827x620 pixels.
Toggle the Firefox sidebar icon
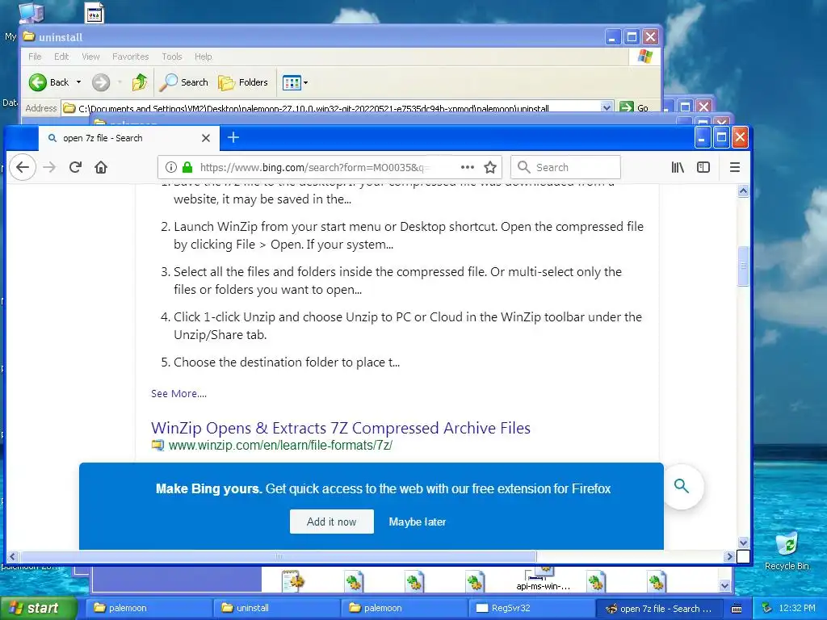coord(703,168)
